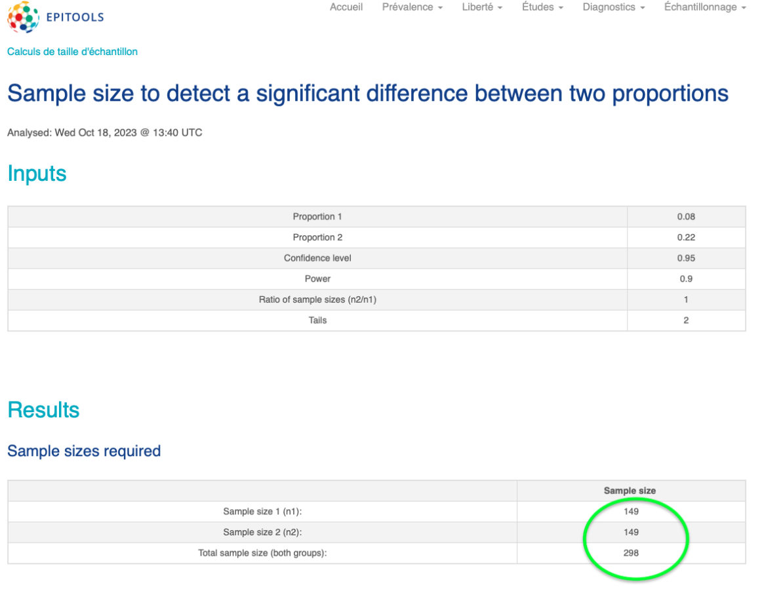Select the Sample size 1 (n1) value
The height and width of the screenshot is (591, 762).
[631, 512]
